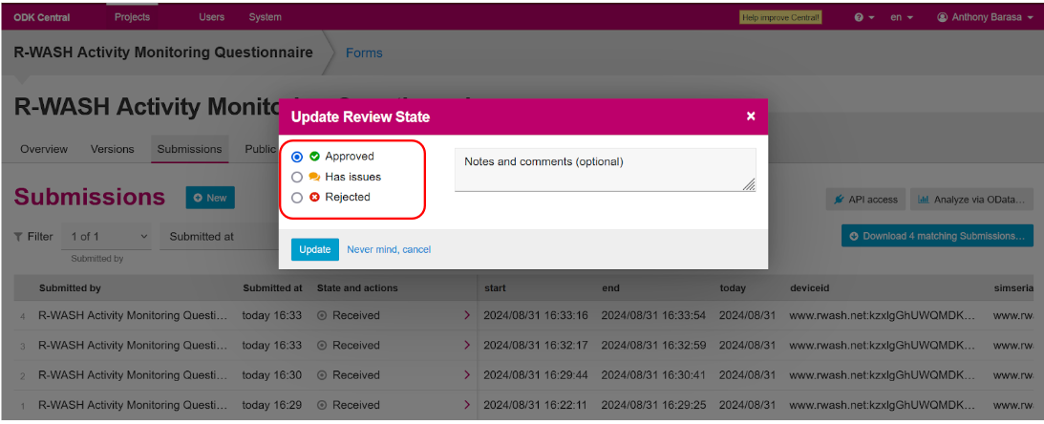The height and width of the screenshot is (424, 1044).
Task: Expand row 4 red chevron arrow
Action: click(466, 316)
